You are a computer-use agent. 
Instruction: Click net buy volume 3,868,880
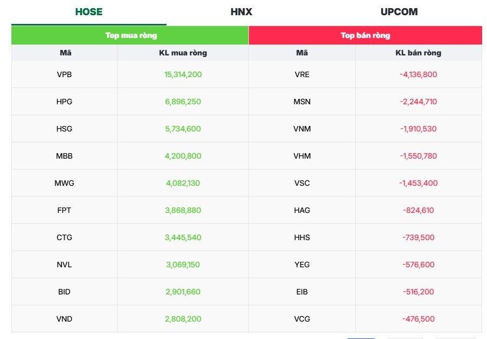183,210
